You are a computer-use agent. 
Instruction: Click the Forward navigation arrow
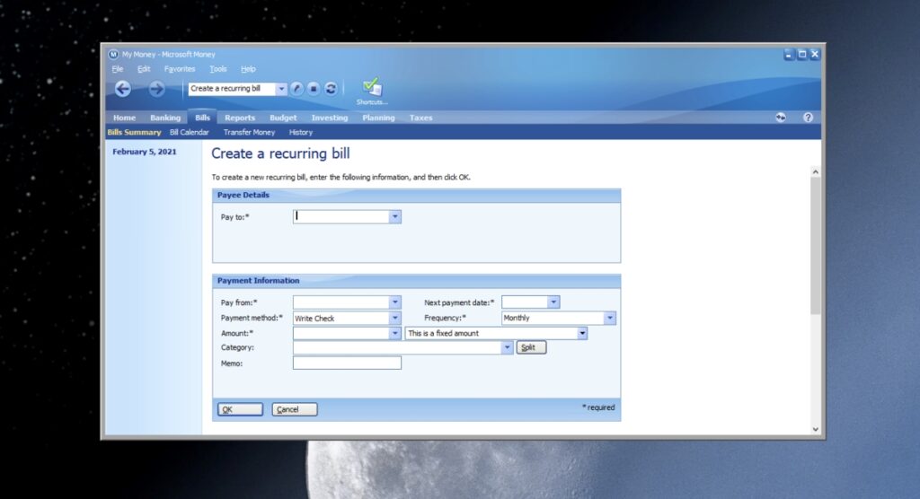coord(156,88)
